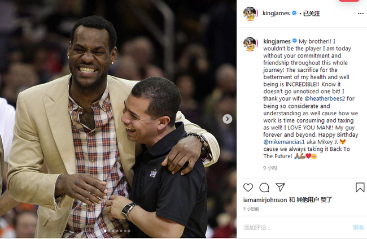Save post using the bookmark icon
Viewport: 367px width, 239px height.
click(360, 188)
